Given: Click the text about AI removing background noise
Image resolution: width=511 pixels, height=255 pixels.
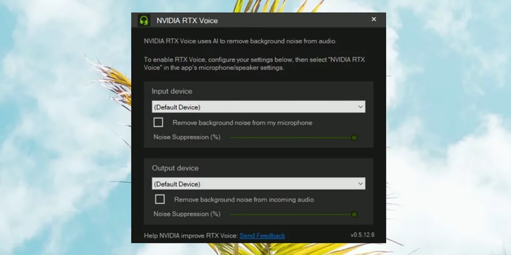Looking at the screenshot, I should pyautogui.click(x=240, y=41).
